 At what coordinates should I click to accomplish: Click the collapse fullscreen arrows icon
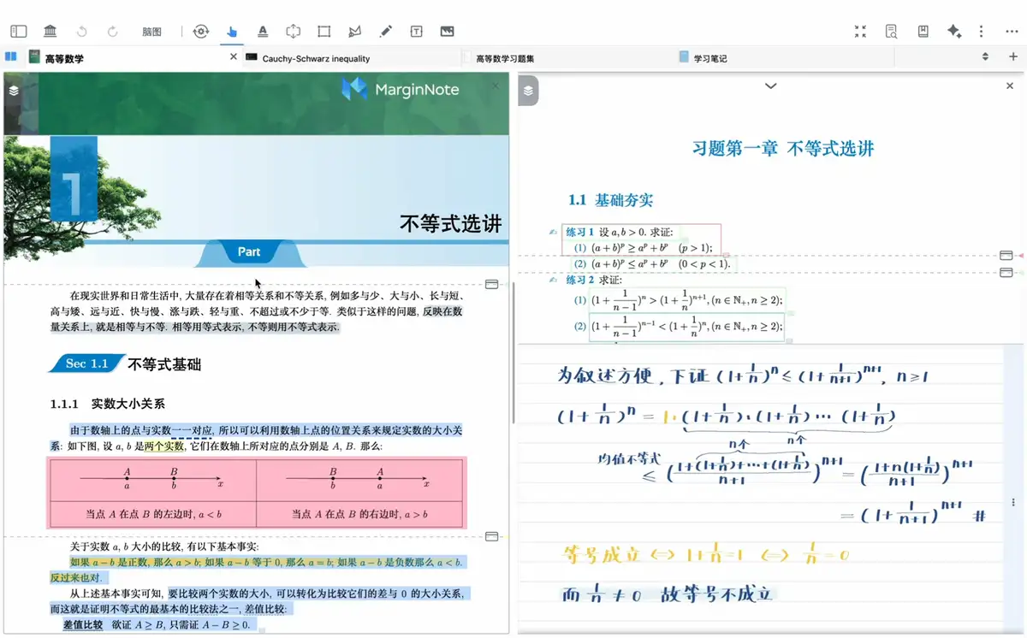(860, 32)
